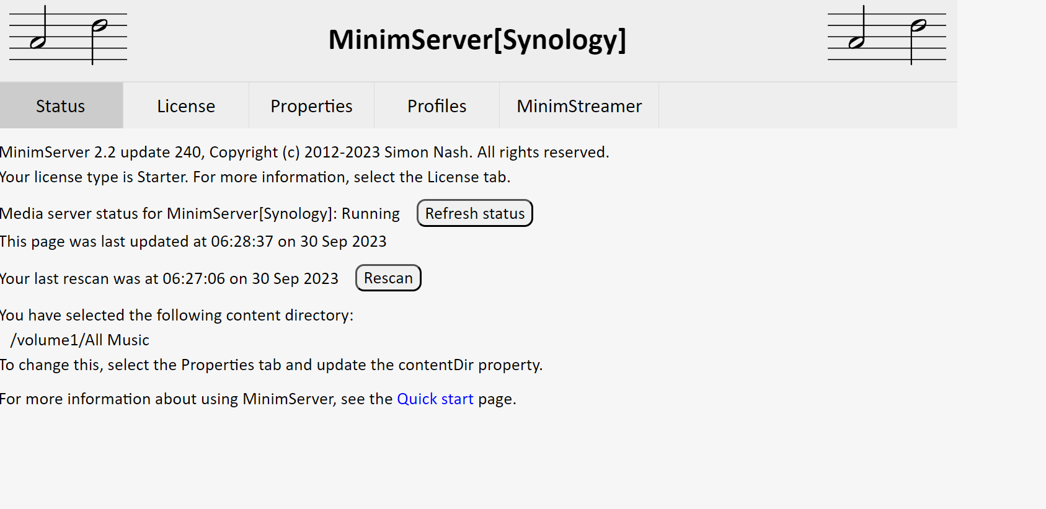1046x509 pixels.
Task: Click the 'You have selected the following content directory' text
Action: 177,315
